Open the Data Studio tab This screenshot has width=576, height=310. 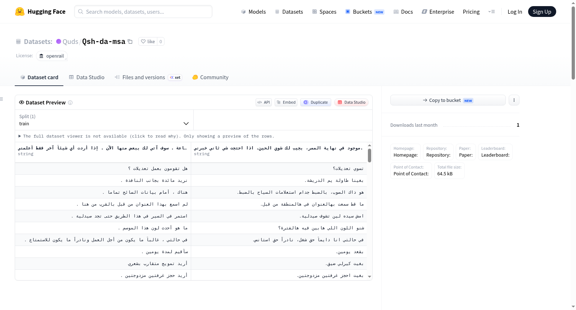point(87,77)
